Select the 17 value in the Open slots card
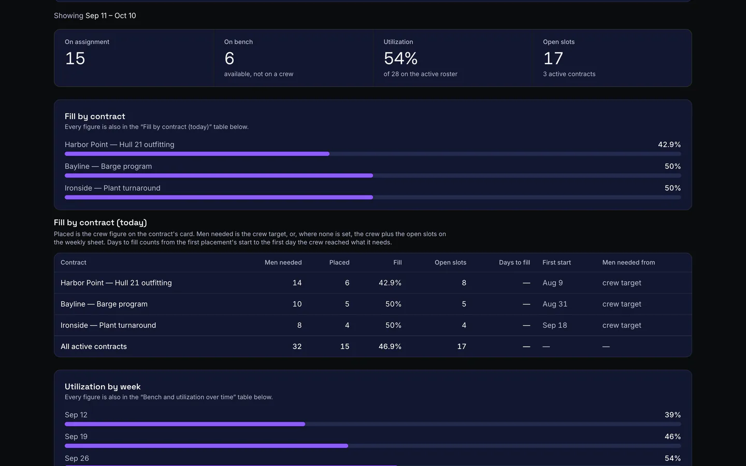The image size is (746, 466). tap(553, 59)
